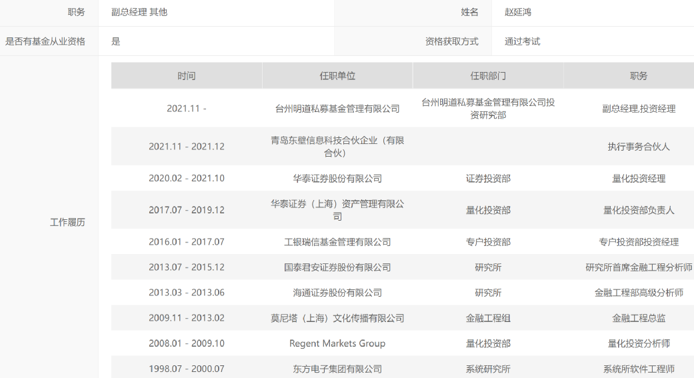Screen dimensions: 694x378
Task: Click the 工作履历 row label
Action: point(67,223)
